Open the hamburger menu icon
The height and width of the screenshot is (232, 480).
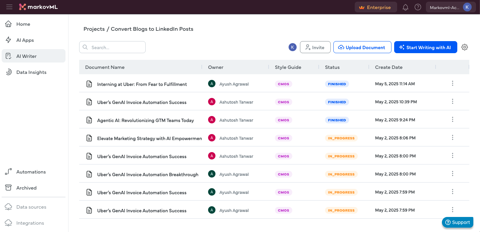click(x=9, y=7)
